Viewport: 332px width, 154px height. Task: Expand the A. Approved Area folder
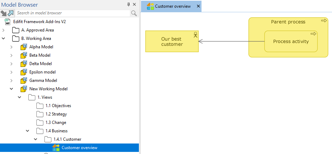coord(3,30)
